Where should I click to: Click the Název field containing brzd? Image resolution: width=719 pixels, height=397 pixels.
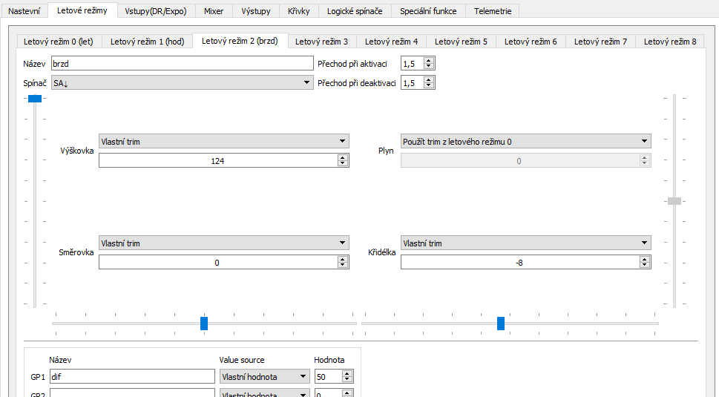[182, 64]
